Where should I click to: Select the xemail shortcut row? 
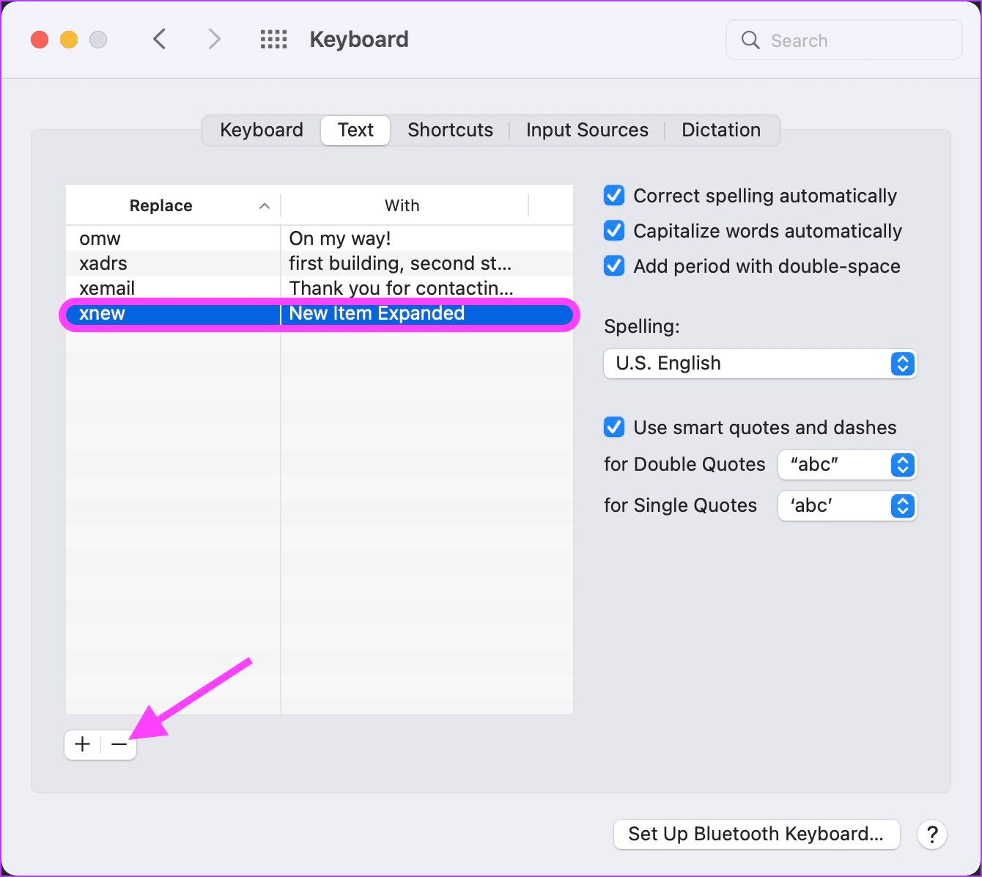[x=320, y=288]
